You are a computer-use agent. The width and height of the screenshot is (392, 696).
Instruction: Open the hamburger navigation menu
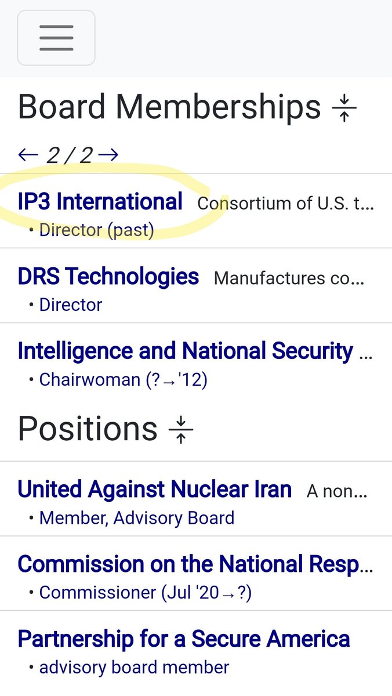(56, 38)
